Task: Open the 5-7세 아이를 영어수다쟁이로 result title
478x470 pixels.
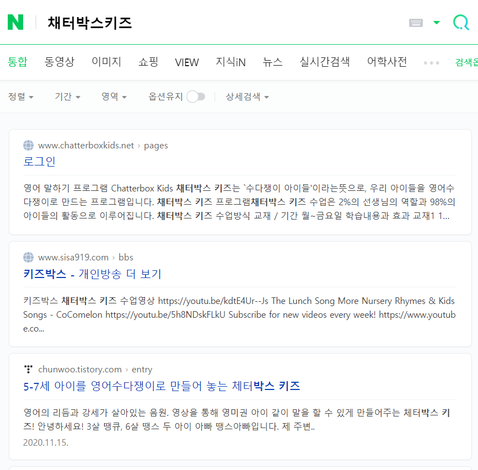Action: (x=162, y=386)
